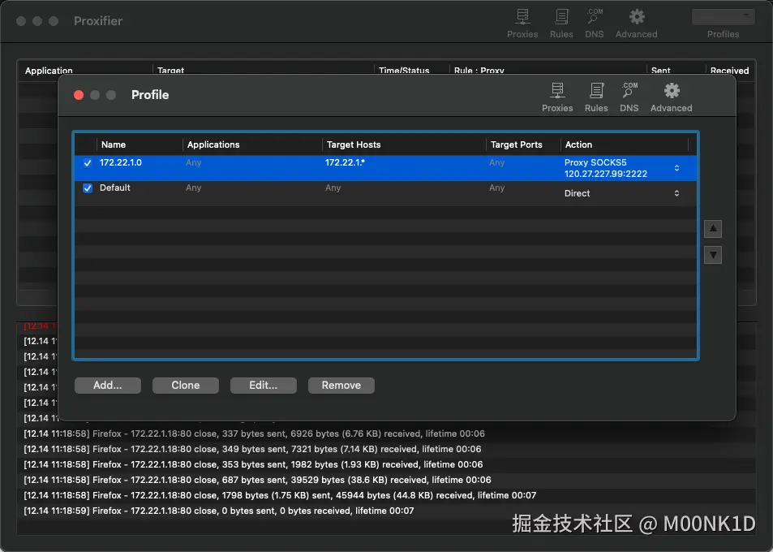This screenshot has width=773, height=552.
Task: Click the Applications column header
Action: click(x=252, y=144)
